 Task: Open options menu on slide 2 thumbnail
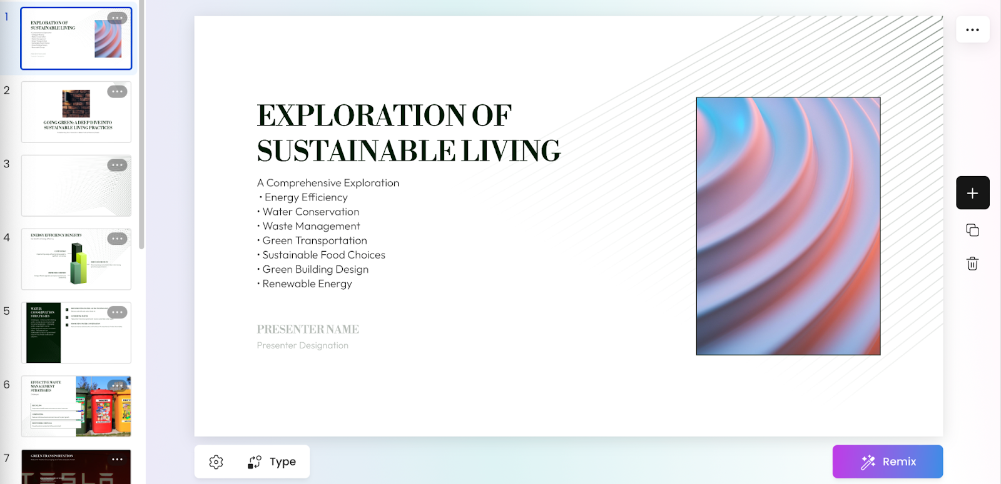[x=117, y=92]
